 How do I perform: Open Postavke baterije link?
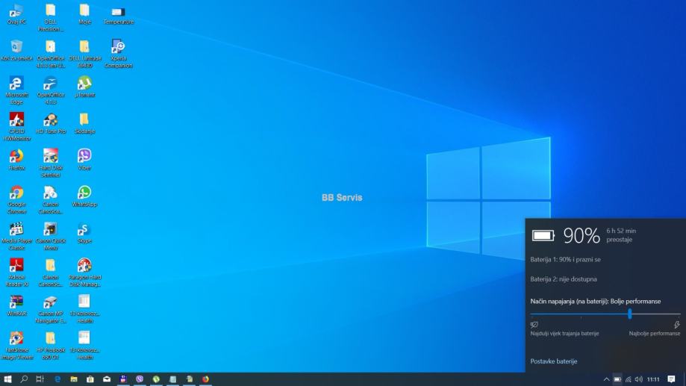[553, 361]
